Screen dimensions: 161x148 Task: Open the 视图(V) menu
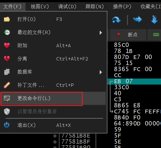coord(40,7)
